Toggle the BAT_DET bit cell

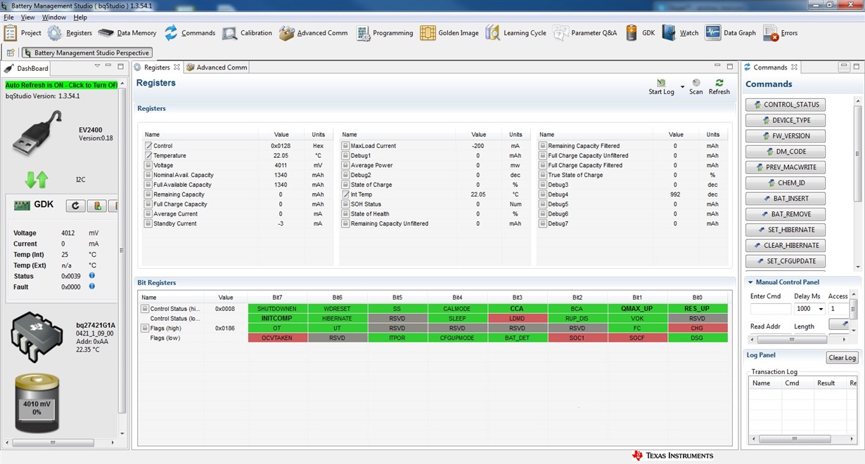pyautogui.click(x=518, y=338)
